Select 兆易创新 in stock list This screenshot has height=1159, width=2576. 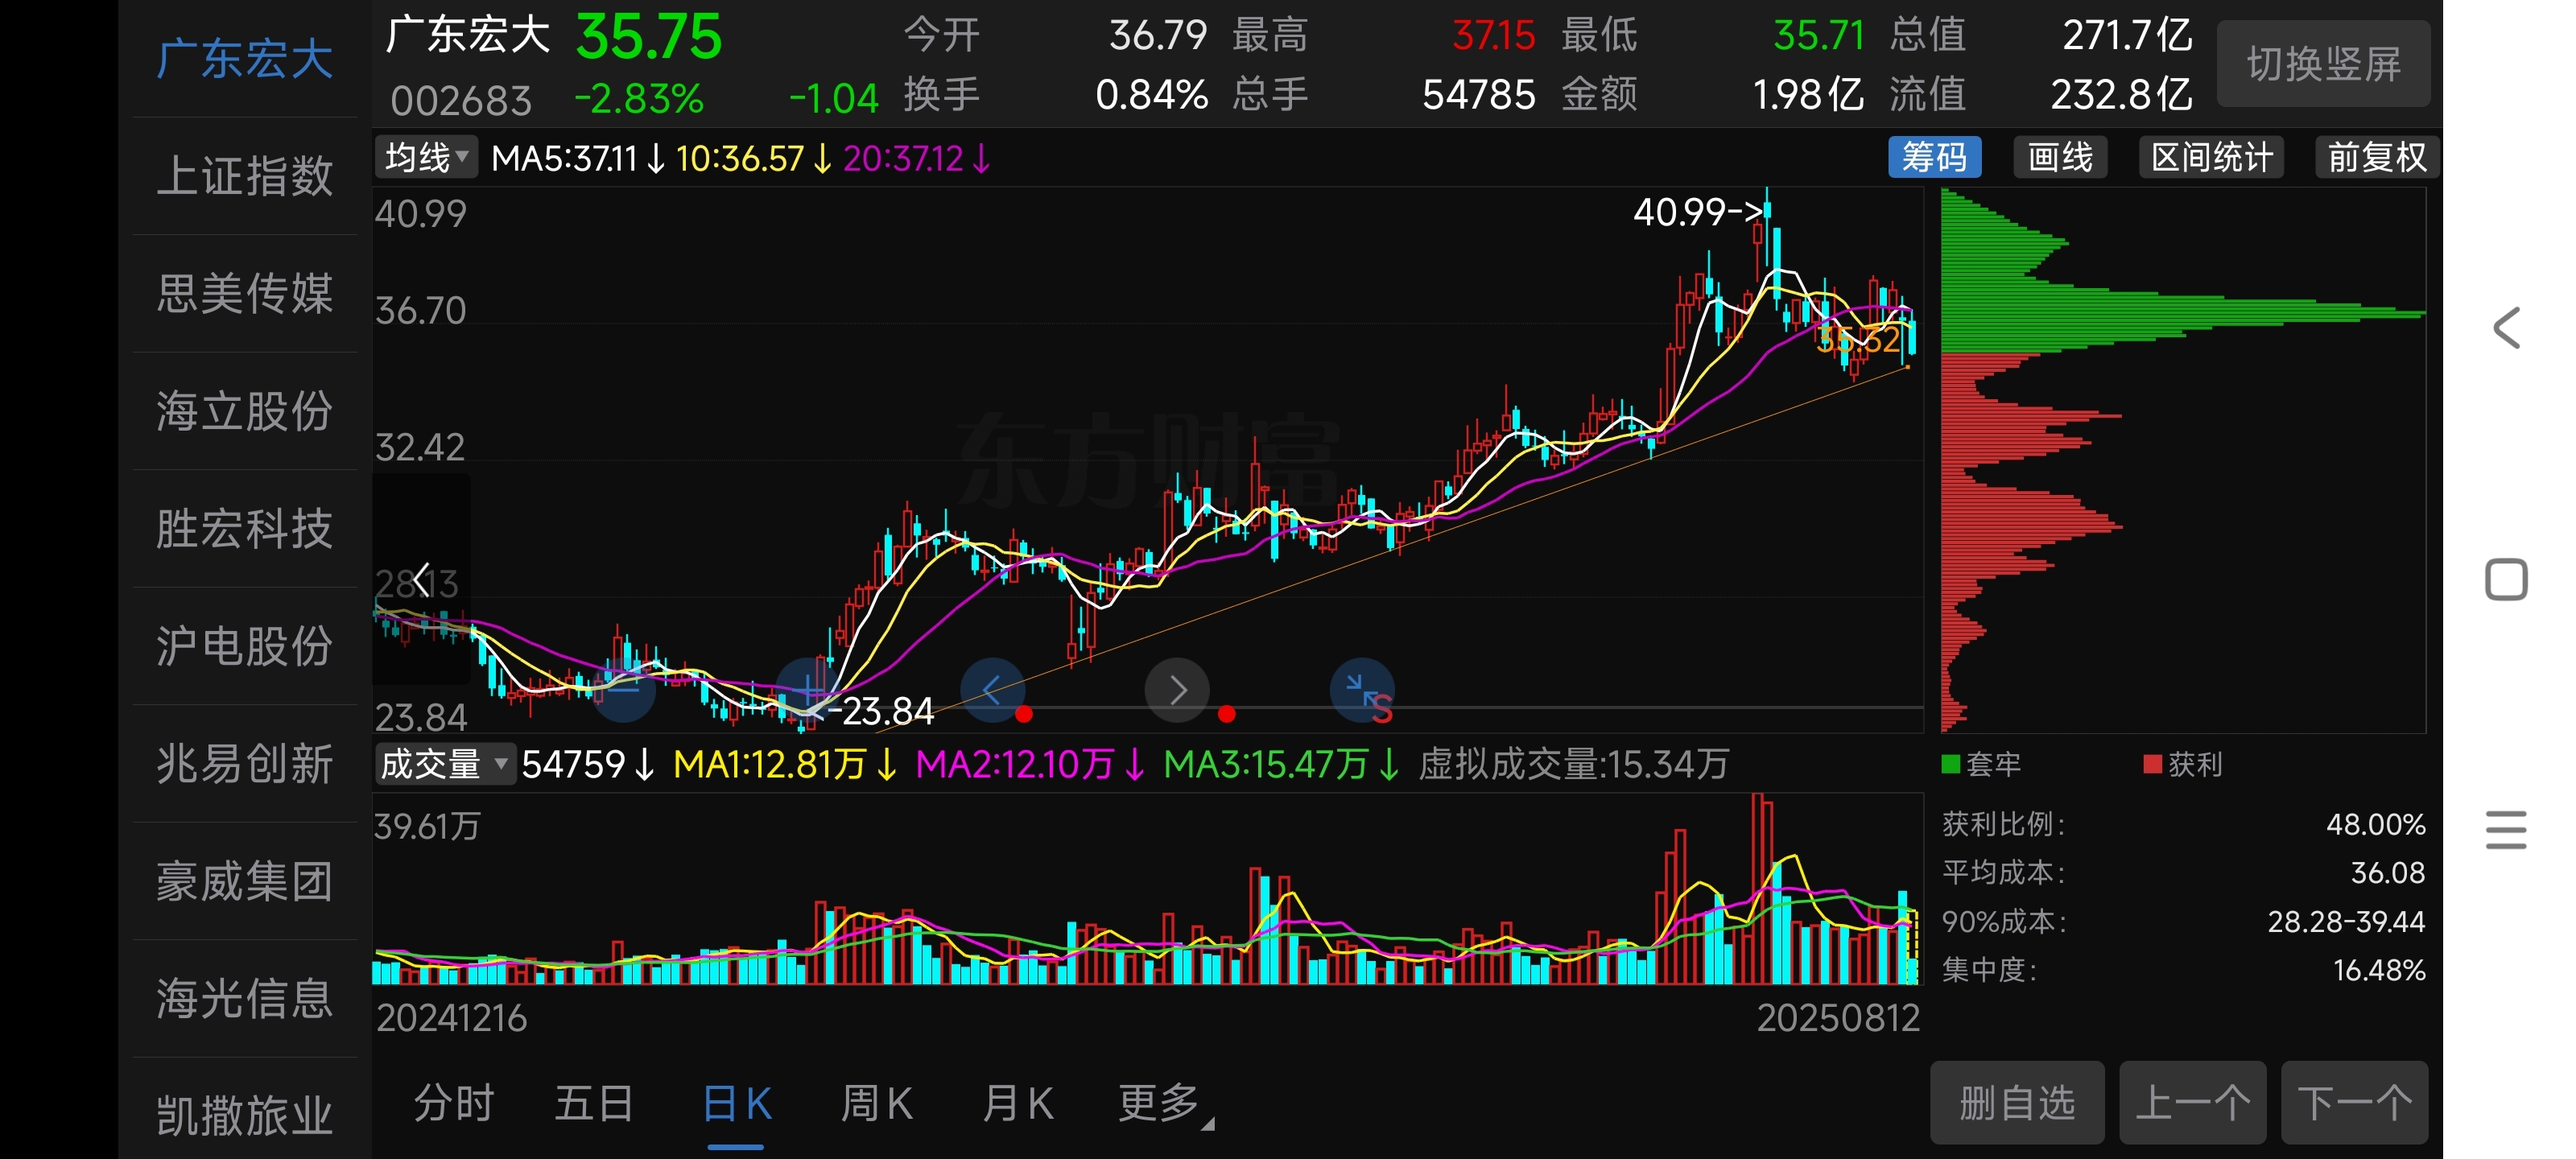tap(245, 764)
